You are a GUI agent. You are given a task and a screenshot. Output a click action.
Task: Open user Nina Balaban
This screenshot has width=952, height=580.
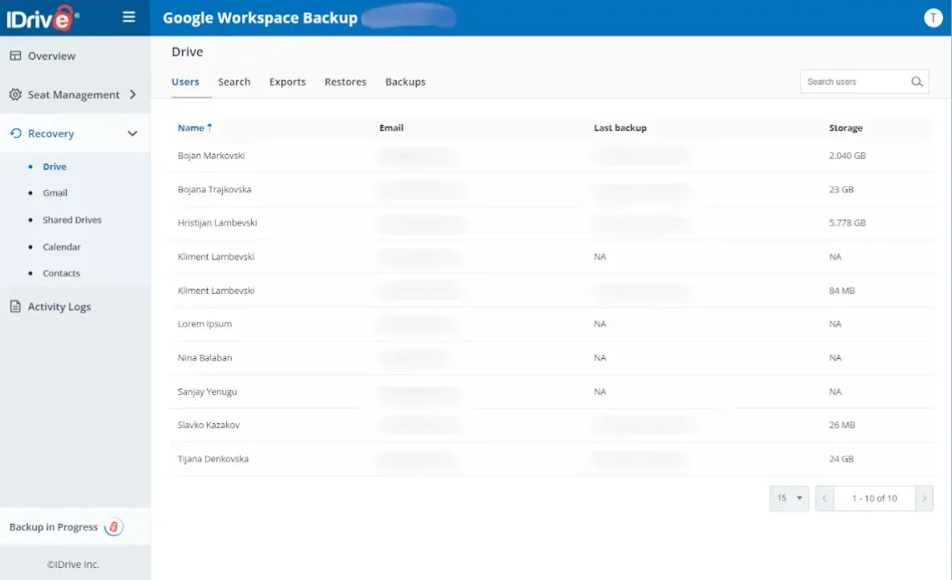(205, 358)
